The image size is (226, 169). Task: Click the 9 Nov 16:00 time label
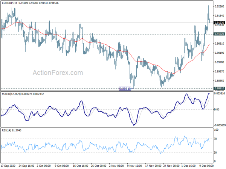tap(134, 166)
